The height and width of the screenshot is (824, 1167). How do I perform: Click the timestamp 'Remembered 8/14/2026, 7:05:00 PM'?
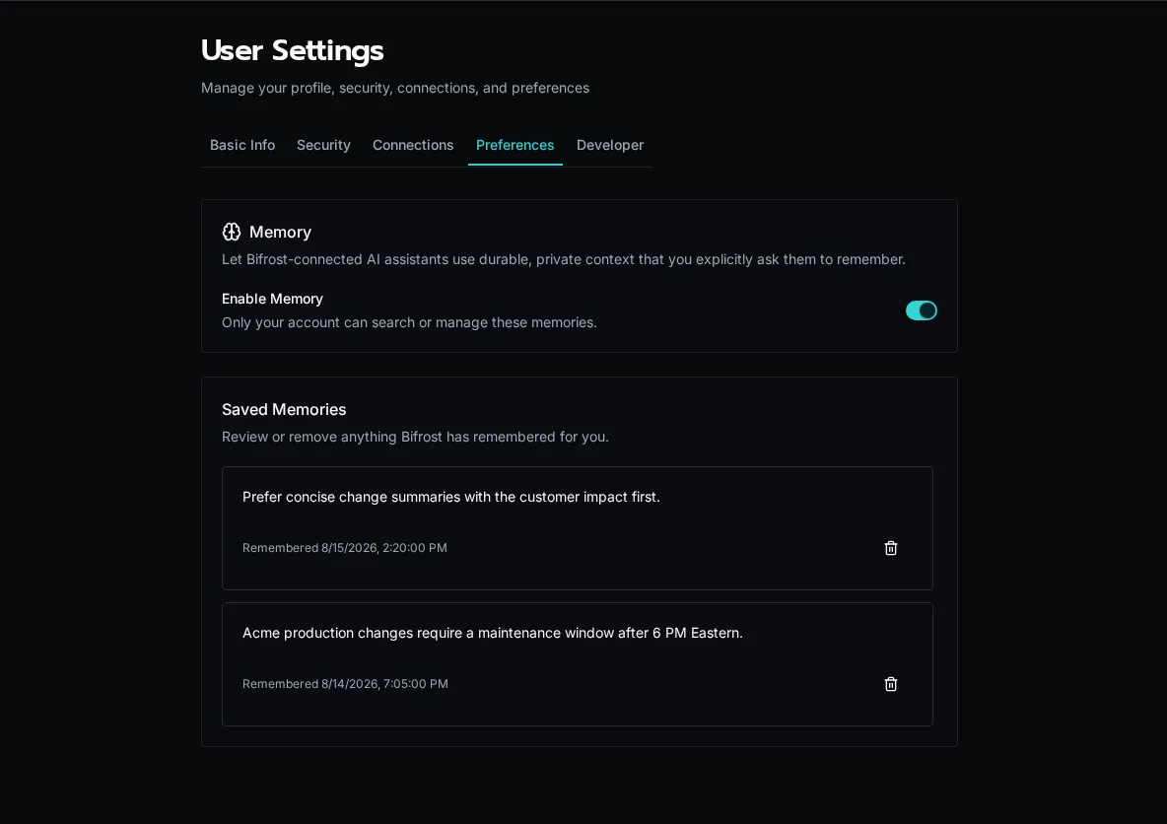345,684
